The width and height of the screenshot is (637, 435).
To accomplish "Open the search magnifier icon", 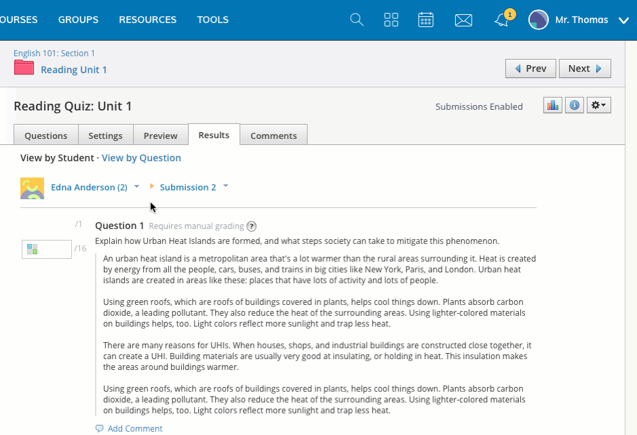I will (357, 20).
